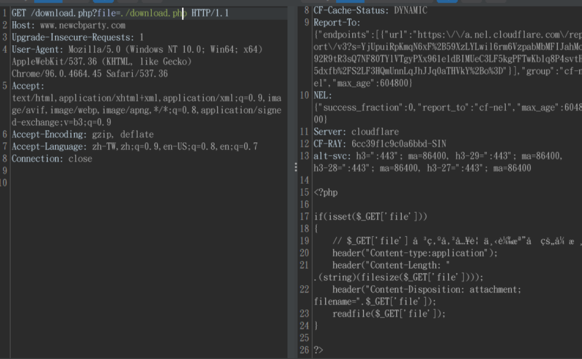This screenshot has width=582, height=359.
Task: Click the NEL: response header
Action: pos(323,96)
